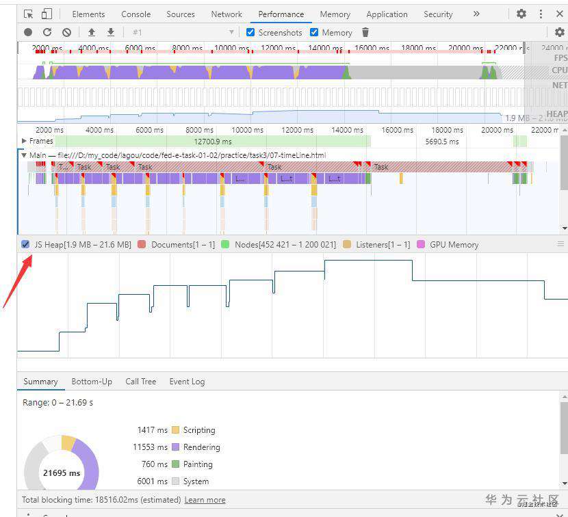568x517 pixels.
Task: Select the Performance tab
Action: 281,14
